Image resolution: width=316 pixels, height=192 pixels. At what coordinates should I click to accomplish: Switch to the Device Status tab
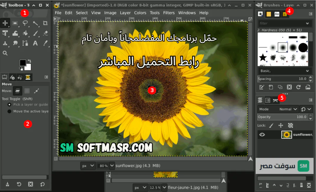(12, 77)
